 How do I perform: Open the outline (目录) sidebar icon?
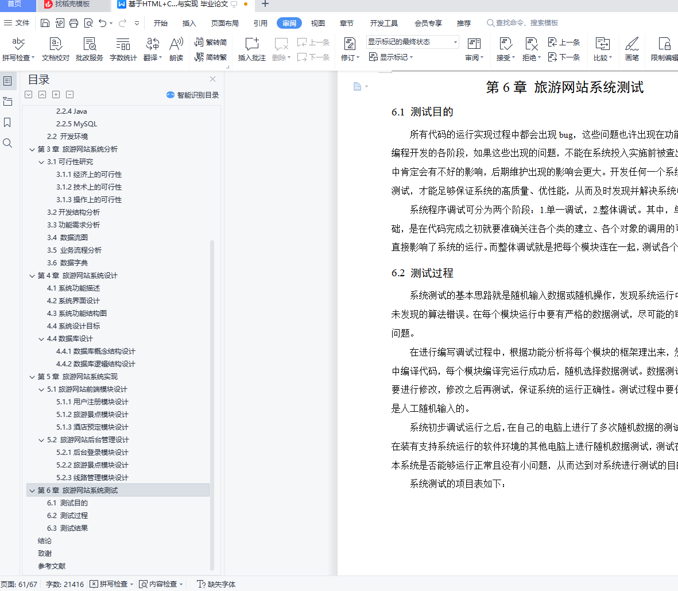pos(7,81)
